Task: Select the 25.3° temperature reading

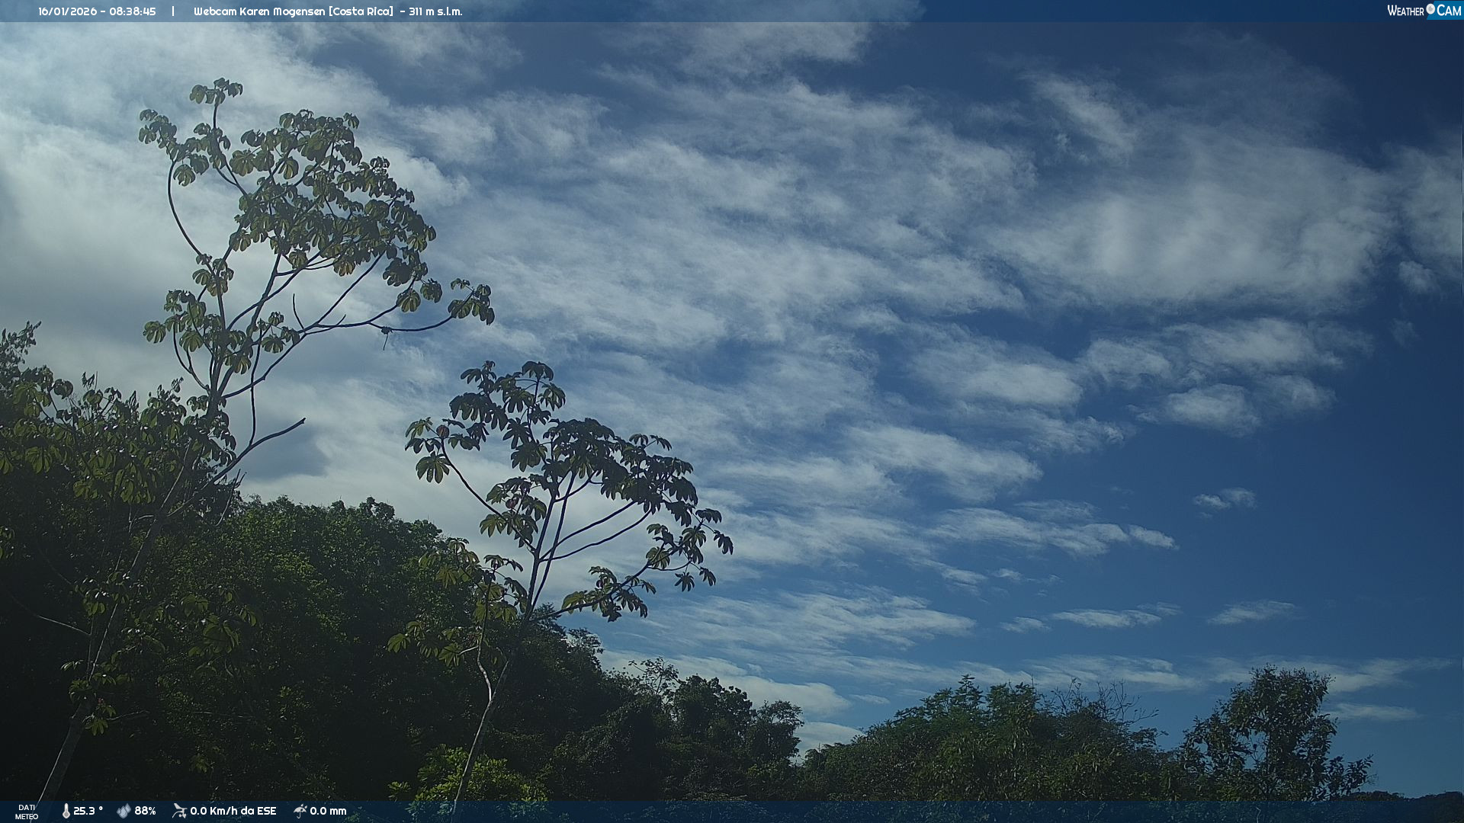Action: (88, 811)
